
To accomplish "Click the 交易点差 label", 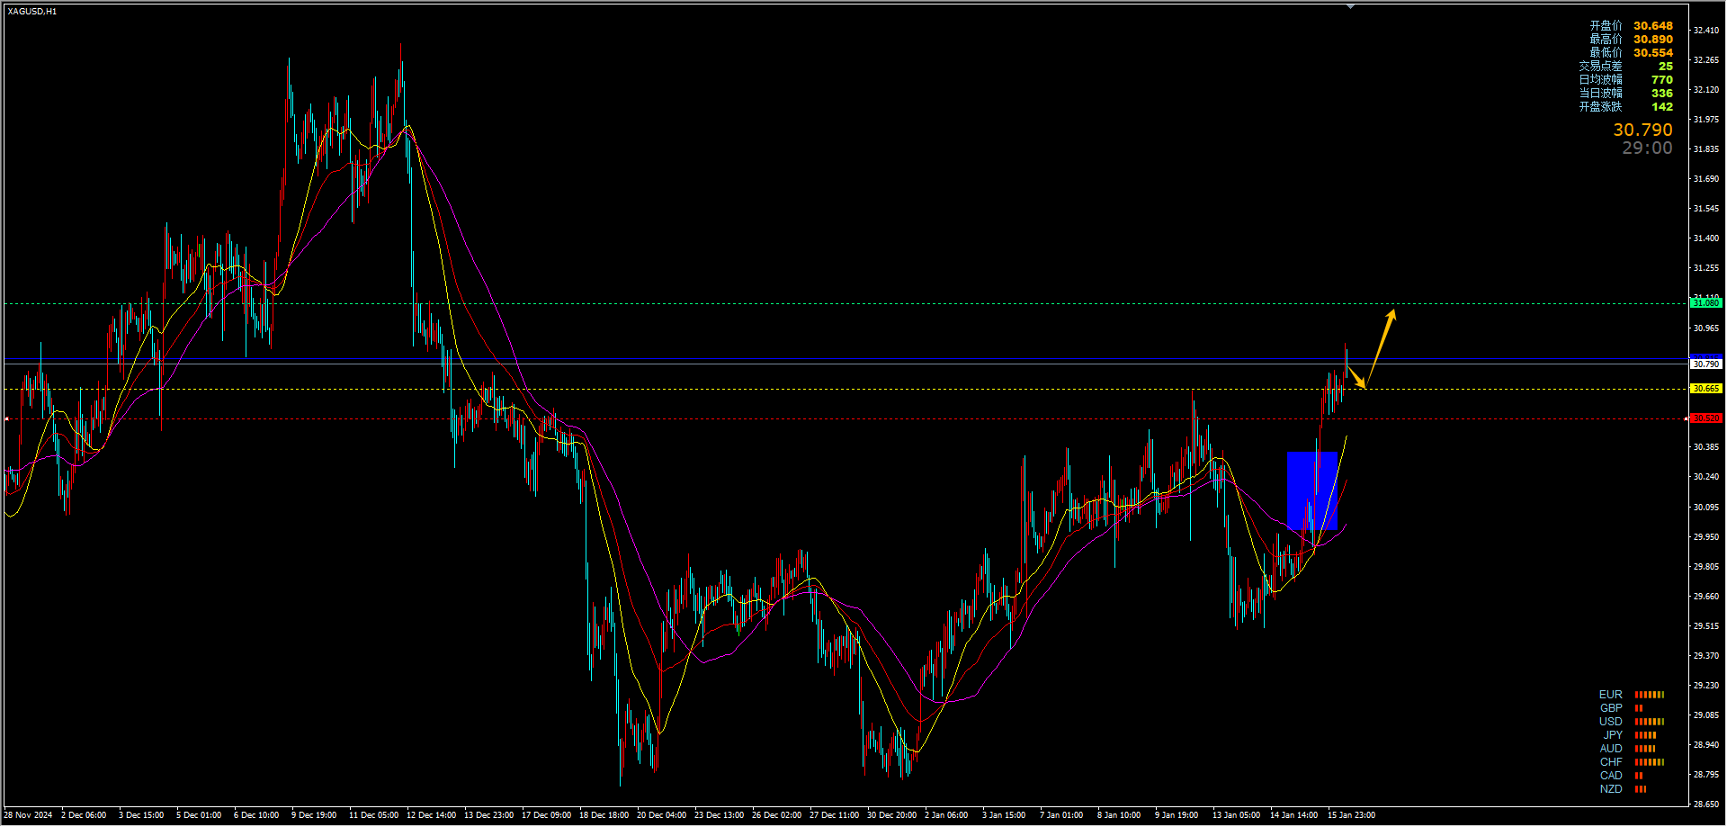I will click(x=1600, y=67).
